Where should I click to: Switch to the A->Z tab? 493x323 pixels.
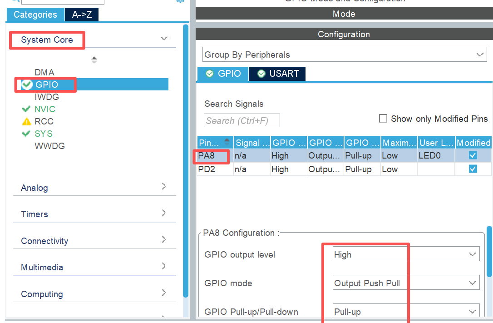(82, 15)
